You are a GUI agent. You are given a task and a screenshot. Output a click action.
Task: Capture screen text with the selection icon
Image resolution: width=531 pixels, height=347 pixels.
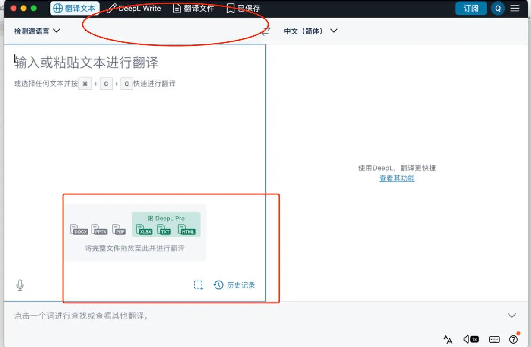(199, 285)
